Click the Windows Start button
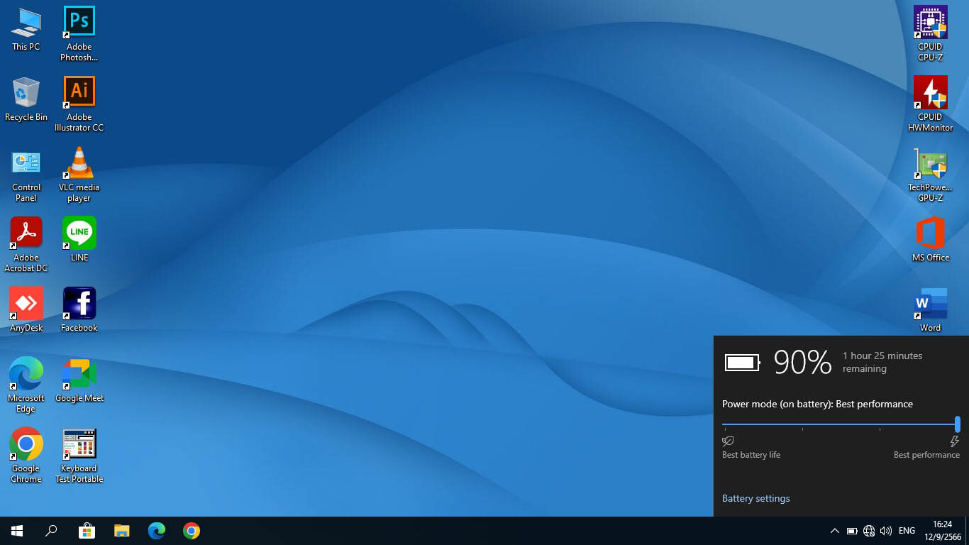The height and width of the screenshot is (545, 969). [x=17, y=531]
